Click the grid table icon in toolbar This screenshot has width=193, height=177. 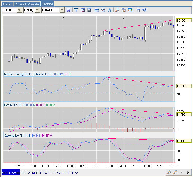[x=130, y=10]
